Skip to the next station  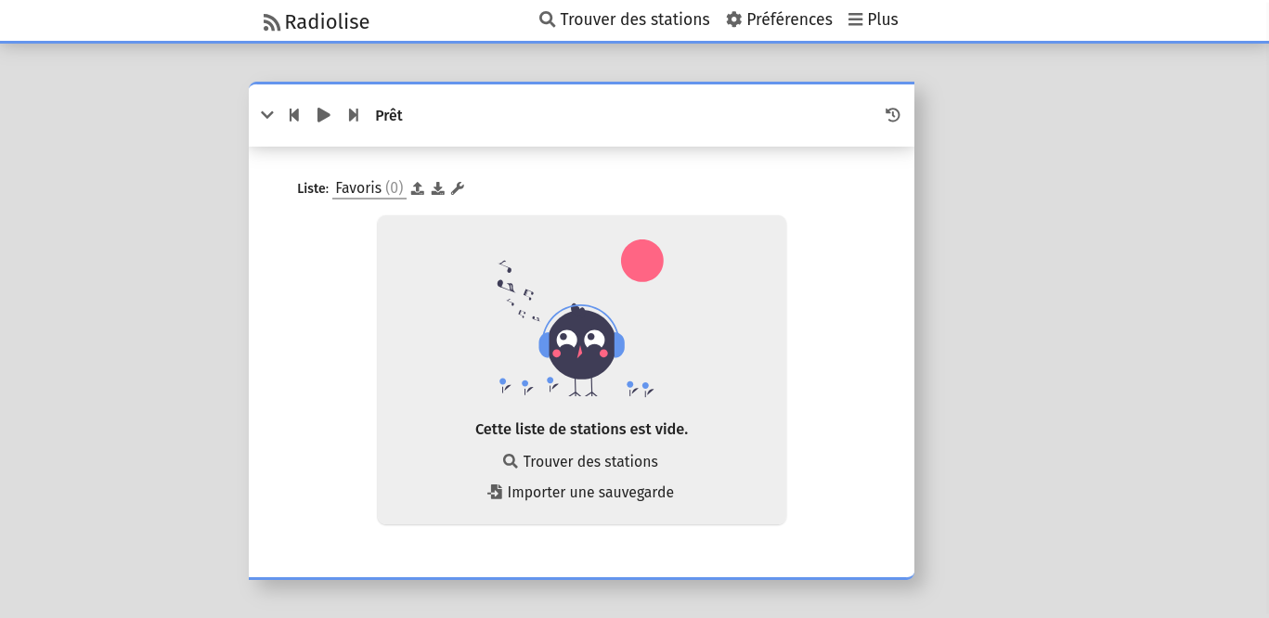pyautogui.click(x=353, y=115)
